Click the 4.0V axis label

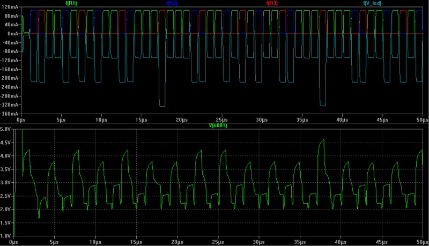pyautogui.click(x=5, y=156)
